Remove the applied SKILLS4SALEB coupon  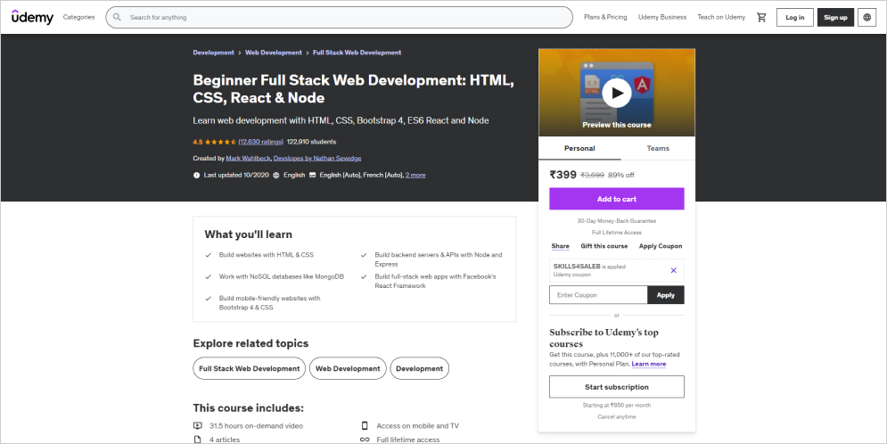[673, 270]
